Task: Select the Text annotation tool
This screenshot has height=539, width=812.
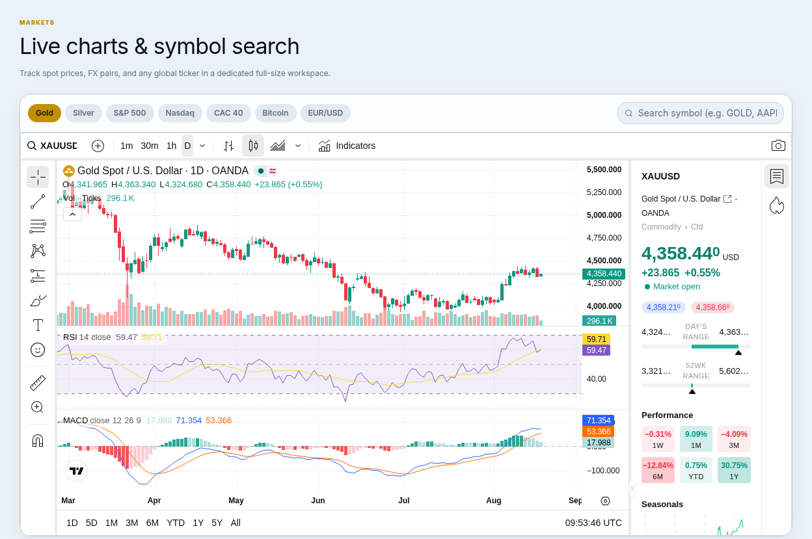Action: 38,325
